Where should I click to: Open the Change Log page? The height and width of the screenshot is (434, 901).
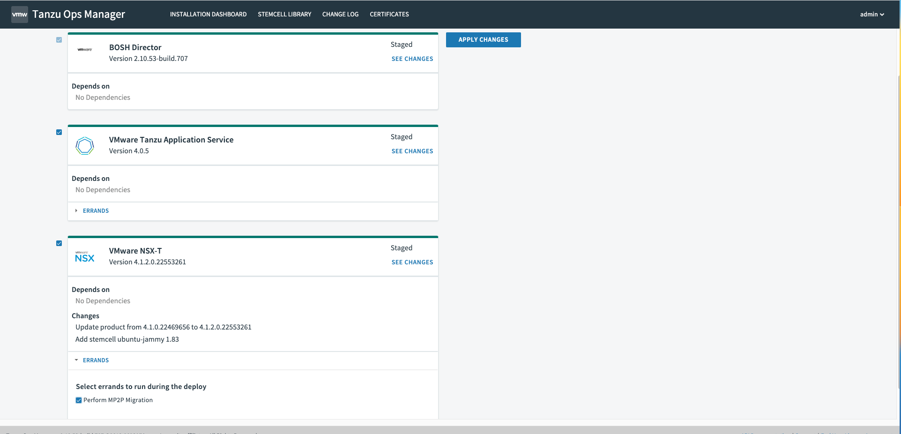pyautogui.click(x=341, y=14)
